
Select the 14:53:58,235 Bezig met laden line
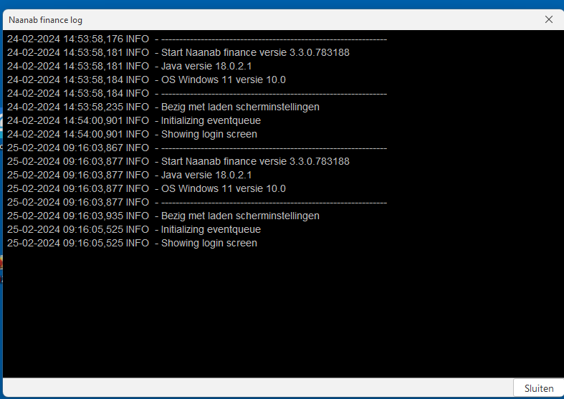point(163,107)
